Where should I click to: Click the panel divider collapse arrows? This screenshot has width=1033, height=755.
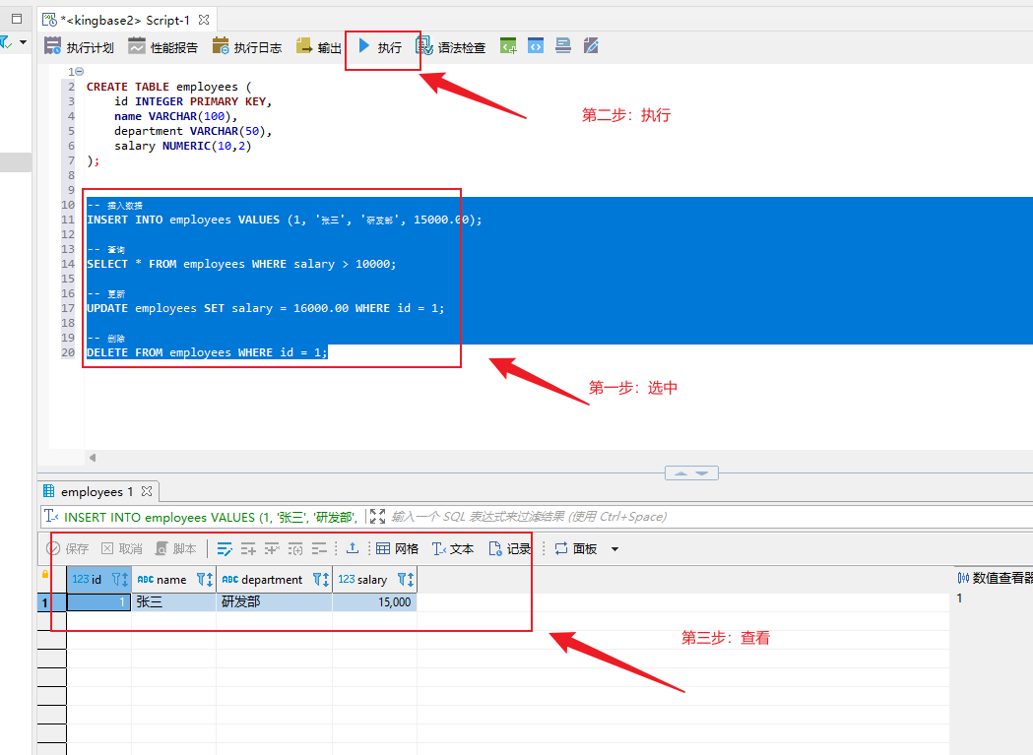[691, 473]
